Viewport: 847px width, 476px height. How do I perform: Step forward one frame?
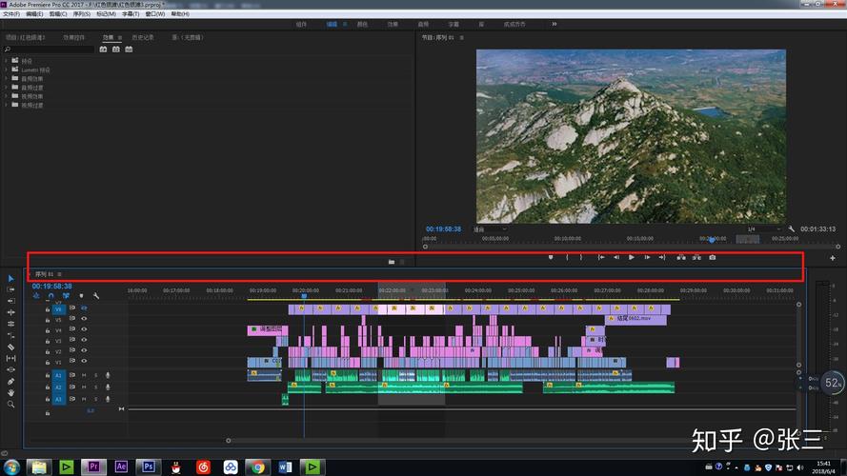tap(647, 257)
